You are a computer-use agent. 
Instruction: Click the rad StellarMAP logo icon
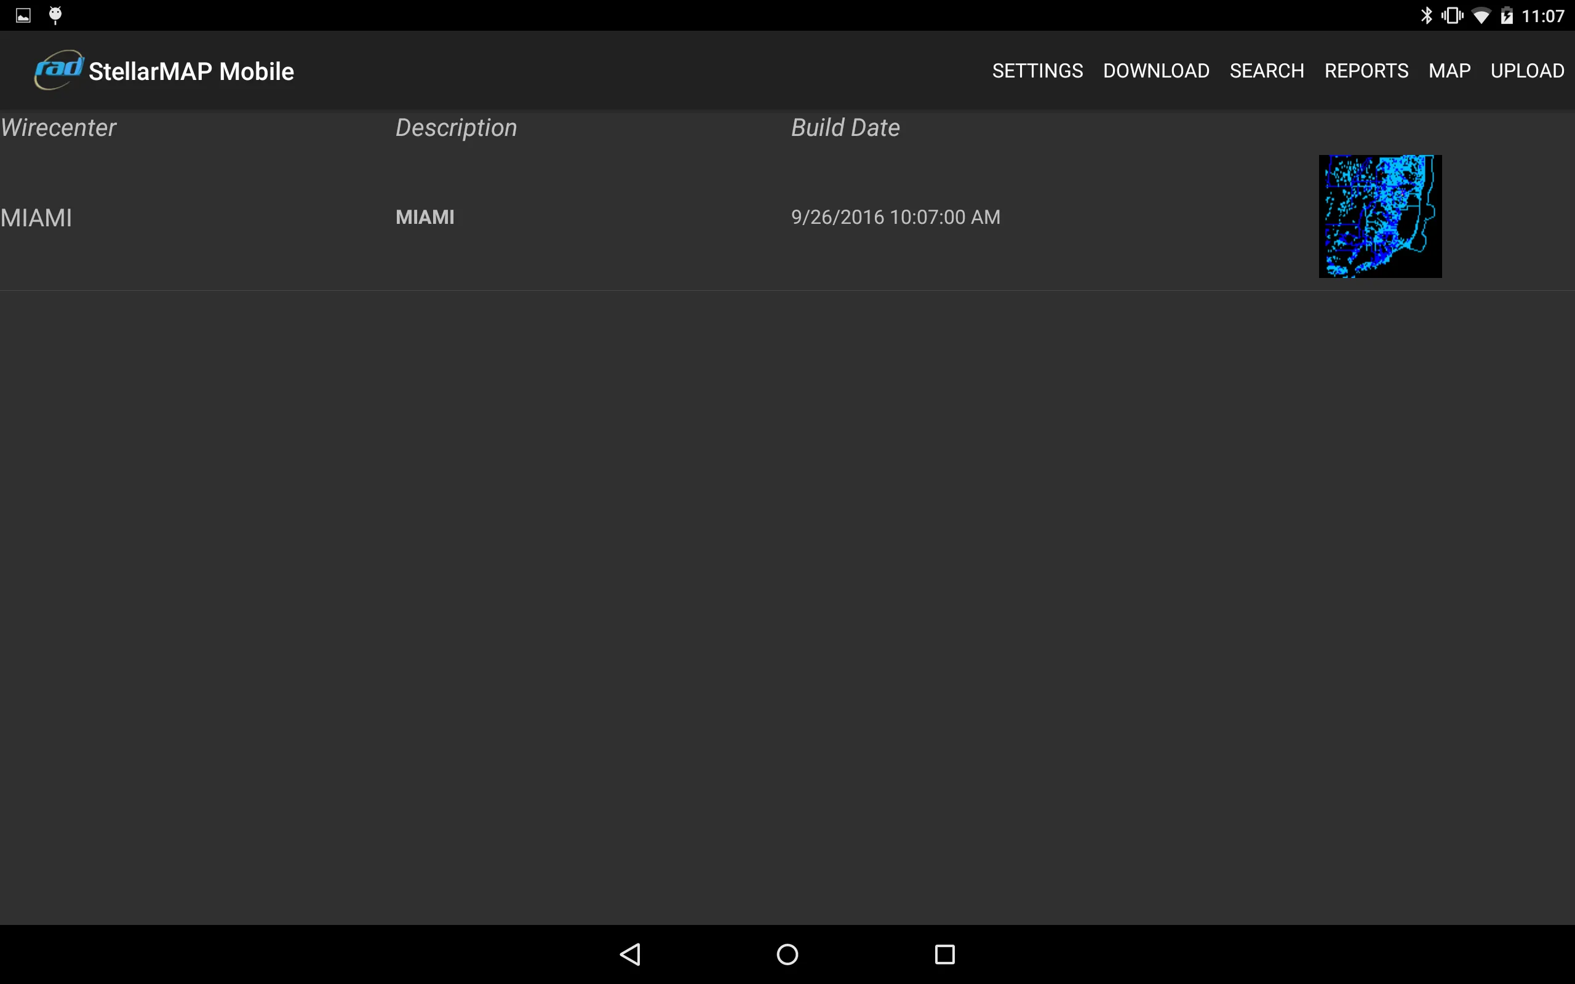point(58,69)
